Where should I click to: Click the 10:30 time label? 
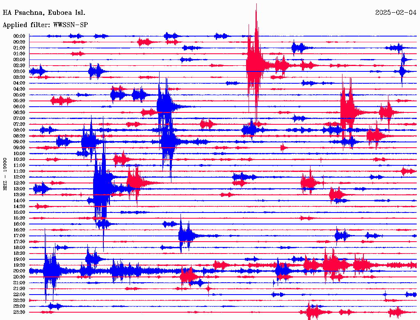tap(19, 160)
